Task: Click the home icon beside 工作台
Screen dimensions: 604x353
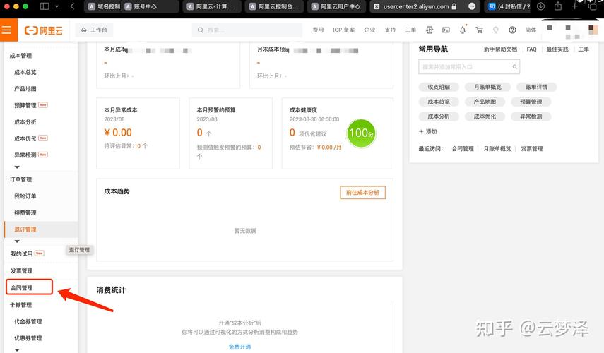Action: pos(83,30)
